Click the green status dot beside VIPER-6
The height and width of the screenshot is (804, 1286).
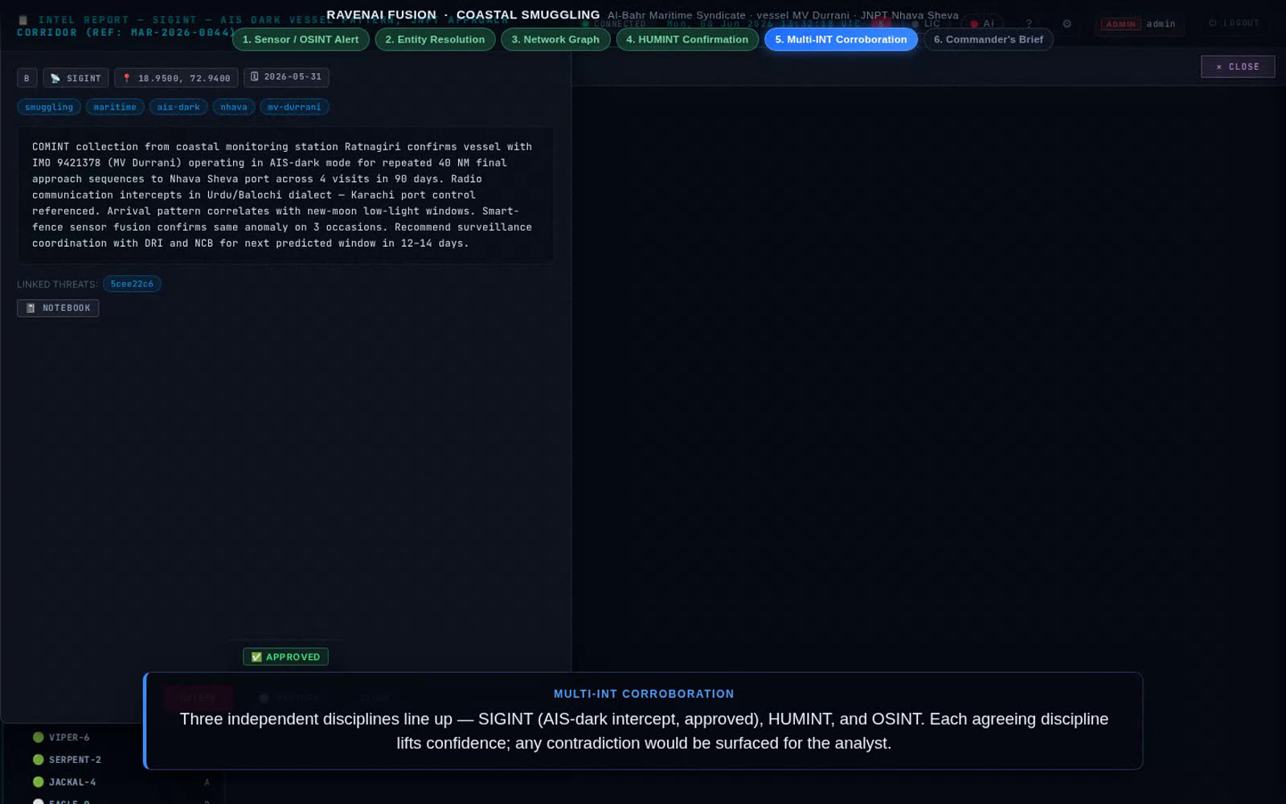pyautogui.click(x=38, y=737)
